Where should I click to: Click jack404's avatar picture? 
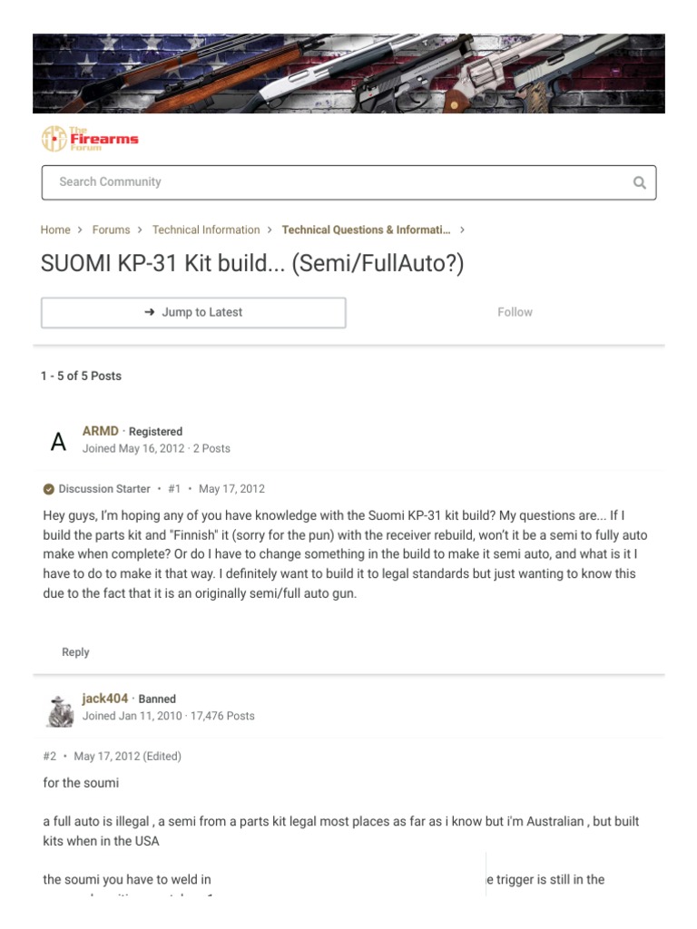[59, 709]
